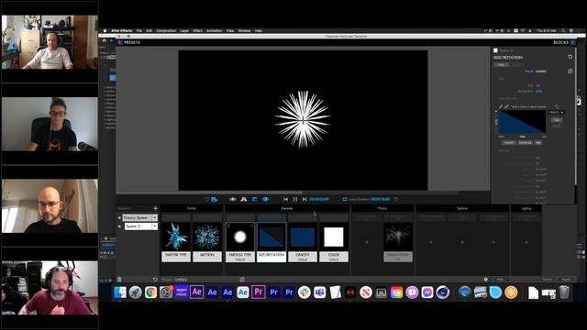Viewport: 587px width, 330px height.
Task: Open Primary System dropdown arrow
Action: [155, 218]
